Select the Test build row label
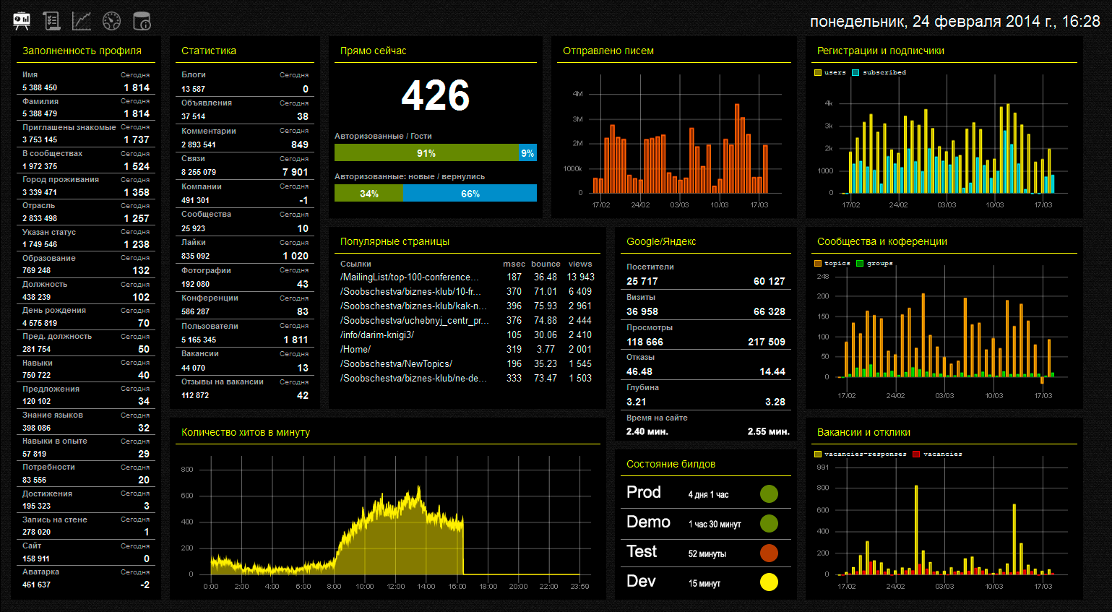Viewport: 1112px width, 612px height. click(x=642, y=551)
